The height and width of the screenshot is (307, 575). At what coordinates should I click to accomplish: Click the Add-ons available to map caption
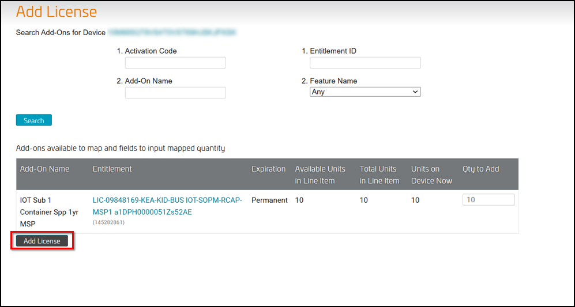[121, 149]
